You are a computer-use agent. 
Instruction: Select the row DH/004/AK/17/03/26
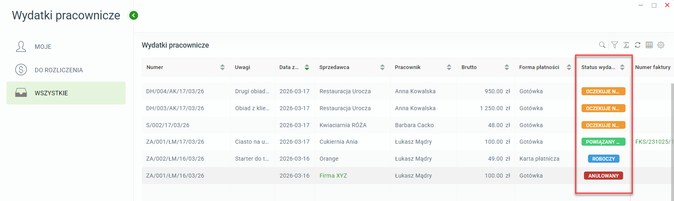406,91
